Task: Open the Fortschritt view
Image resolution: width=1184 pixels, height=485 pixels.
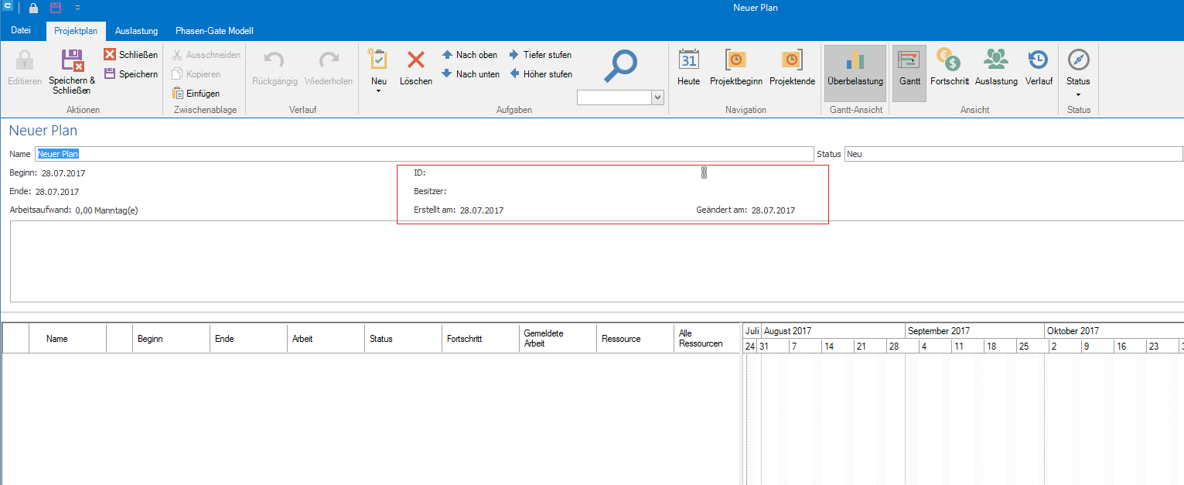Action: (x=949, y=60)
